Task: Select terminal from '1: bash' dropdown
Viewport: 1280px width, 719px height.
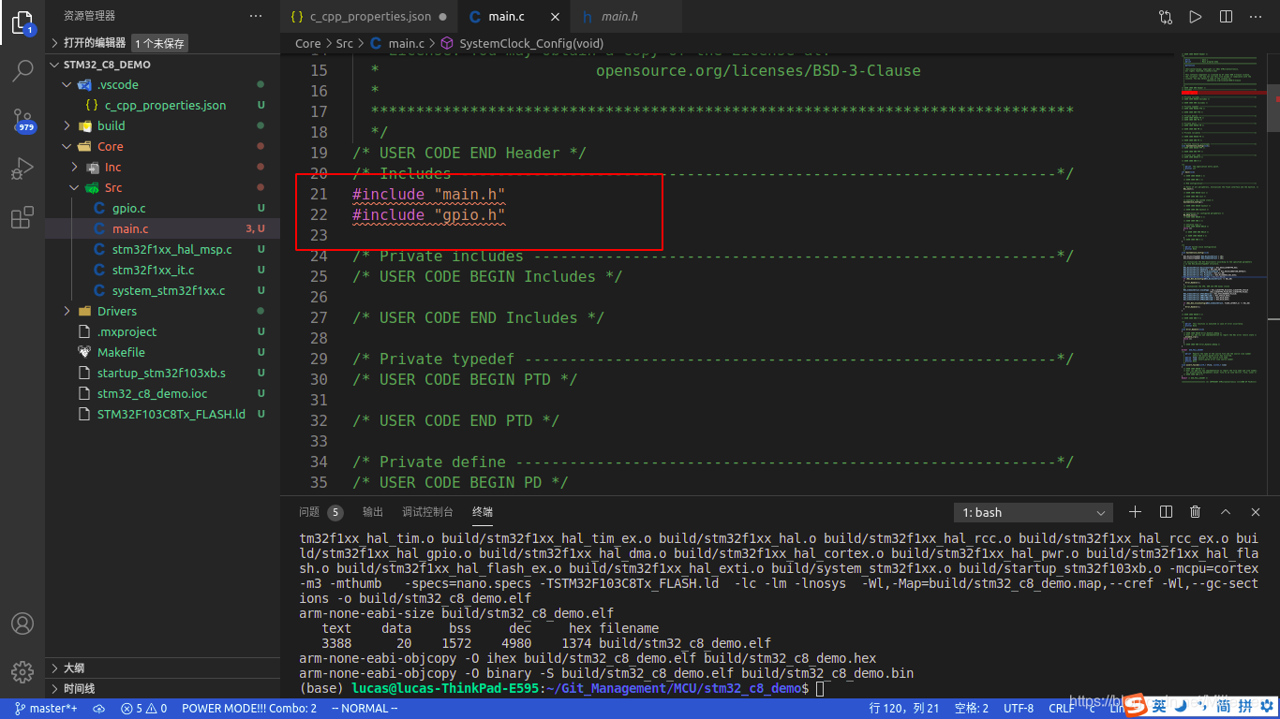Action: point(1034,512)
